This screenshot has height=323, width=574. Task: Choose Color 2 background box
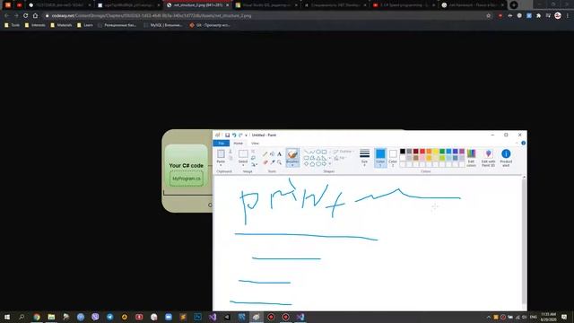pyautogui.click(x=393, y=158)
